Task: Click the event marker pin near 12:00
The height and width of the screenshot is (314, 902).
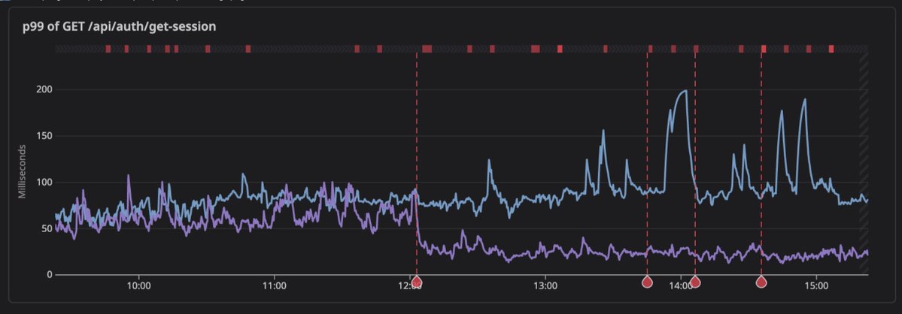Action: pyautogui.click(x=417, y=281)
